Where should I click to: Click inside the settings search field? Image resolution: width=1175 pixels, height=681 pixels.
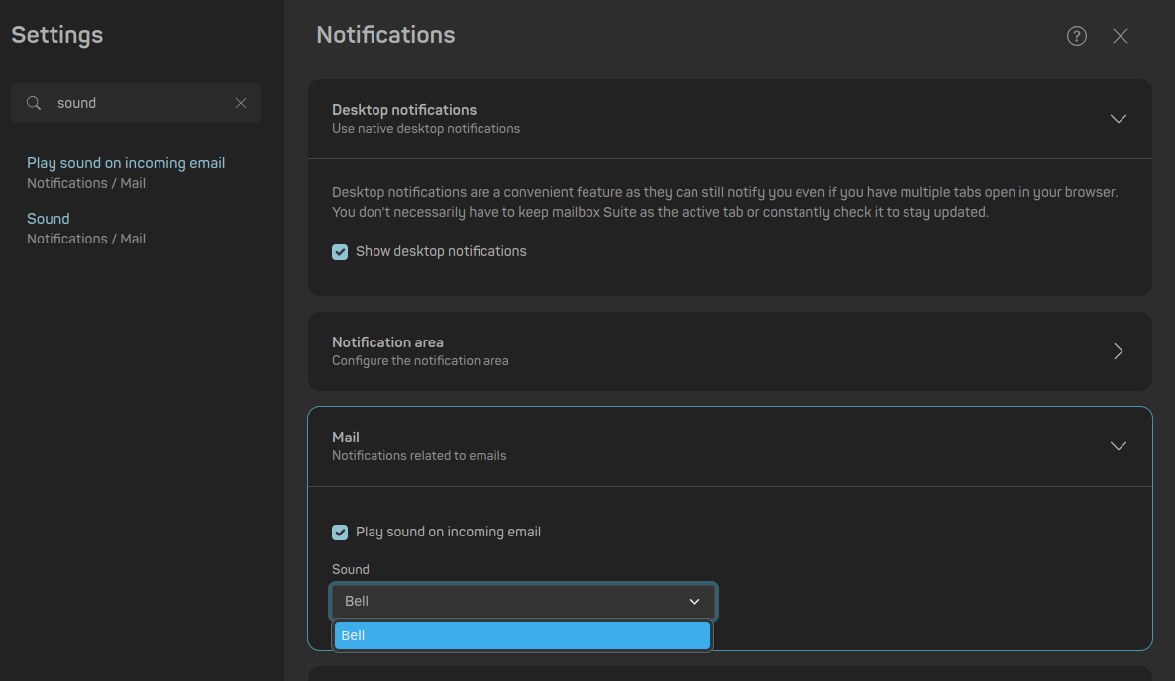pos(139,103)
